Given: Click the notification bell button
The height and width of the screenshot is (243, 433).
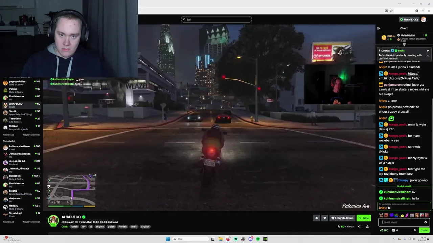Looking at the screenshot, I should [x=317, y=218].
